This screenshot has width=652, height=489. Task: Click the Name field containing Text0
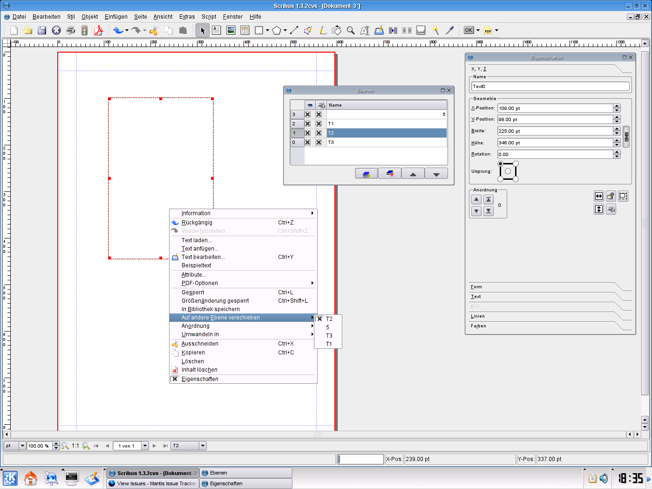[x=550, y=86]
